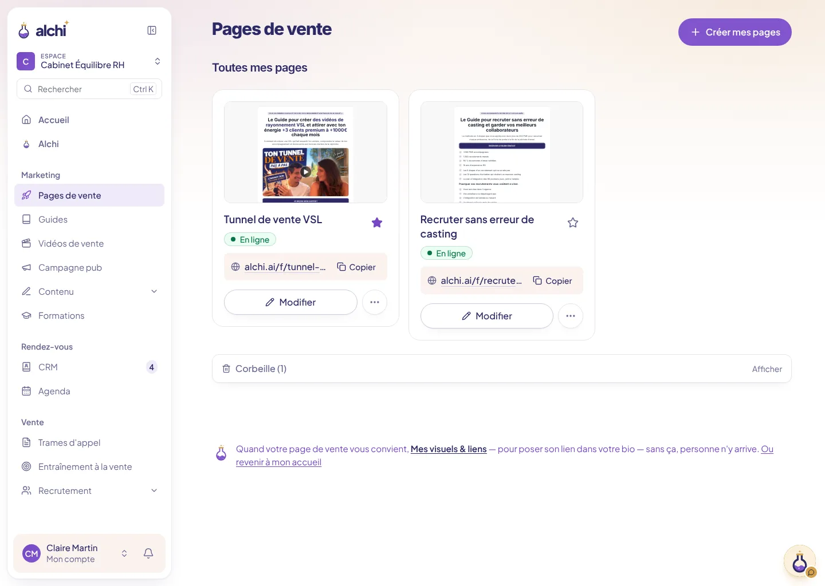Open the Recruter sans erreur de casting thumbnail
Viewport: 825px width, 586px height.
tap(502, 152)
